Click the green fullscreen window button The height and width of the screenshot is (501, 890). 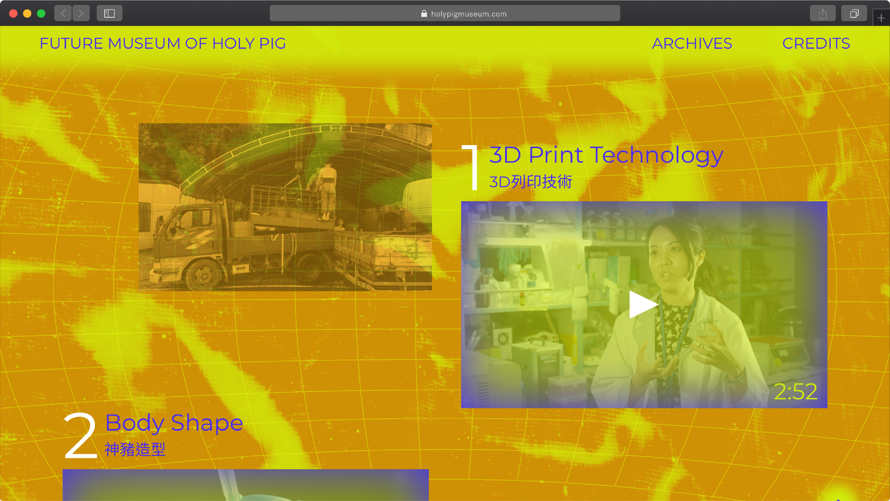point(41,14)
